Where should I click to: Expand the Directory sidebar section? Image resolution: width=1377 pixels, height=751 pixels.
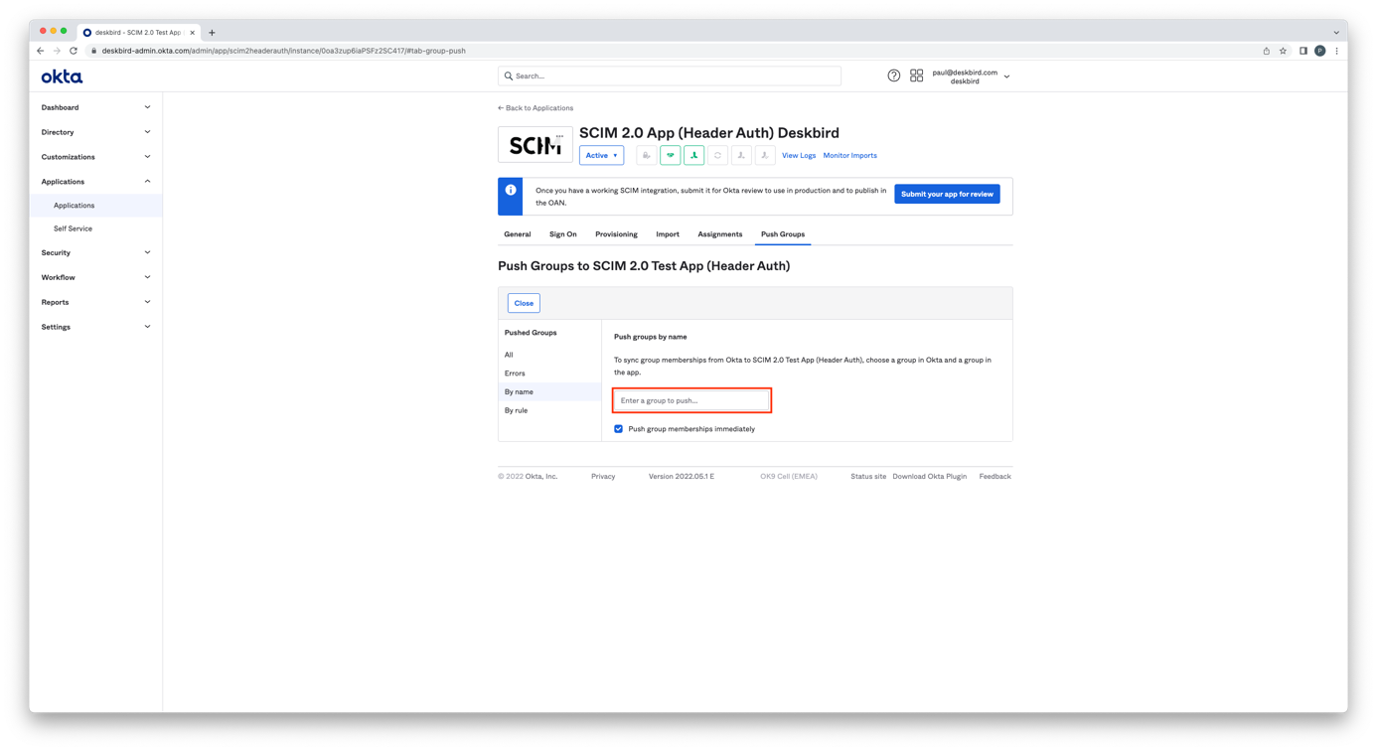(95, 132)
